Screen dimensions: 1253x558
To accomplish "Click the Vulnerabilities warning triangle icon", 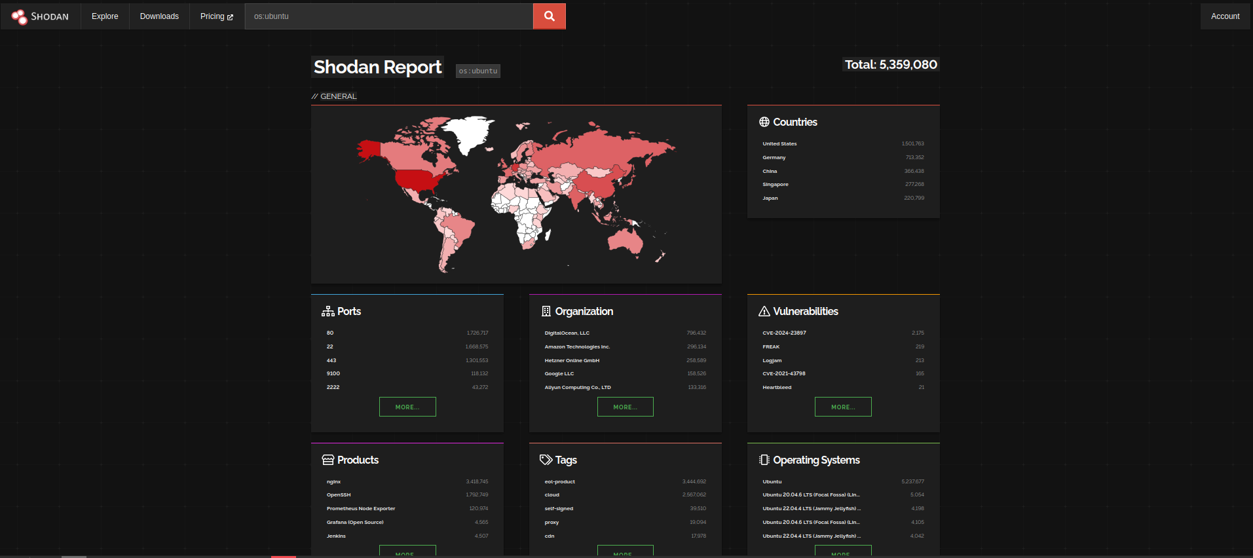I will (764, 311).
